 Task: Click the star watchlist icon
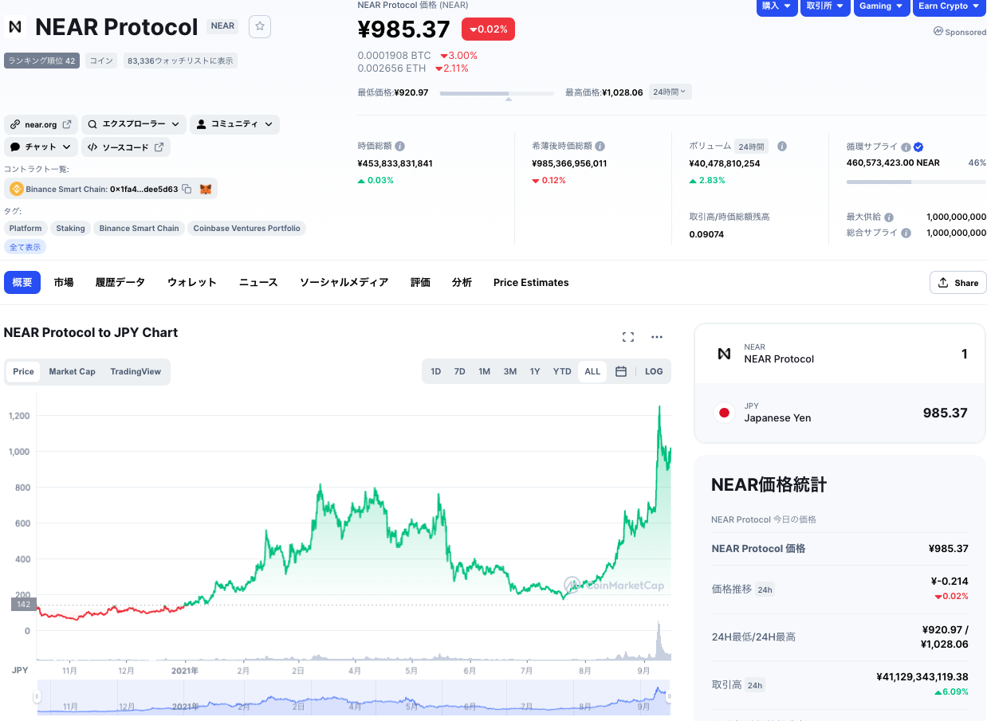[x=260, y=26]
